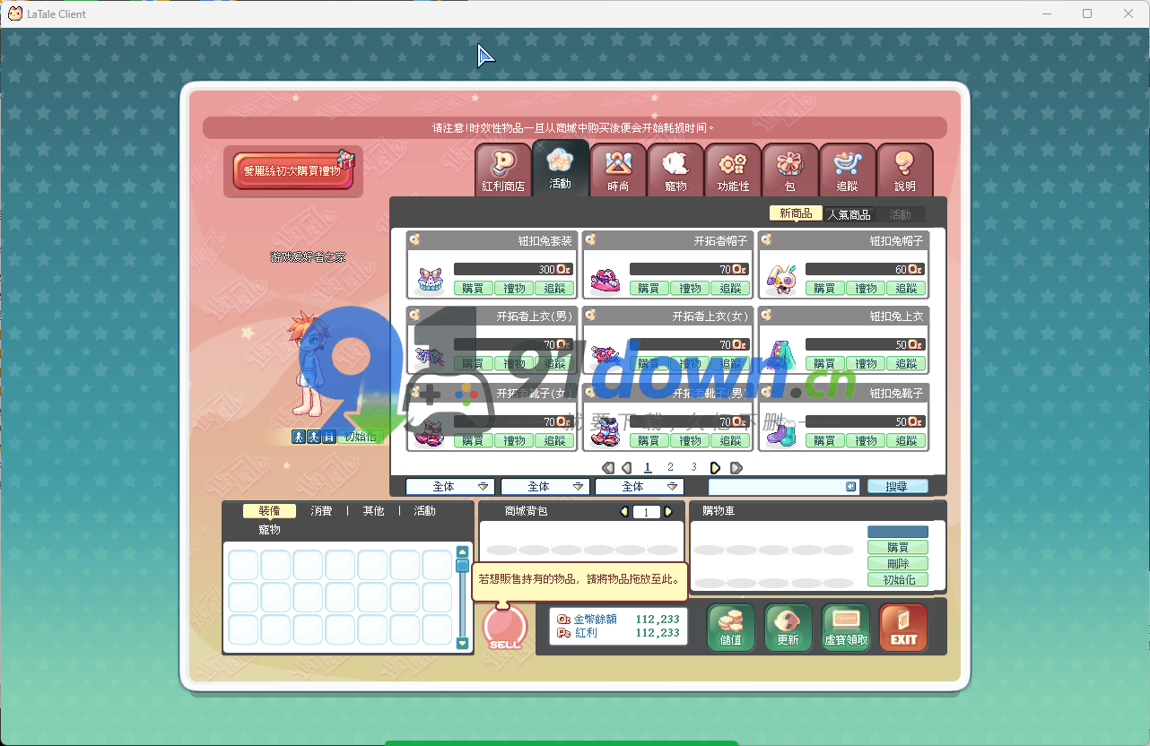Select the 裝備 equipment inventory tab

pyautogui.click(x=269, y=511)
